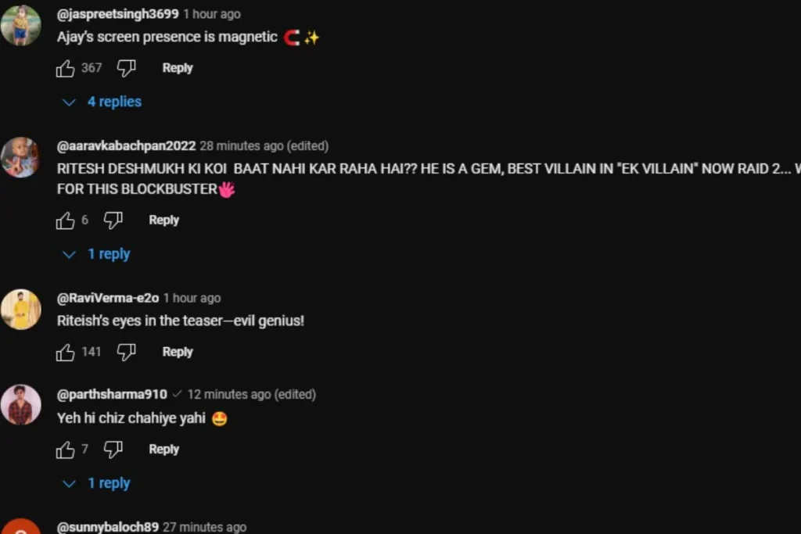Expand 1 reply under @parthsharma910 comment
Screen dimensions: 801x534
pyautogui.click(x=96, y=483)
